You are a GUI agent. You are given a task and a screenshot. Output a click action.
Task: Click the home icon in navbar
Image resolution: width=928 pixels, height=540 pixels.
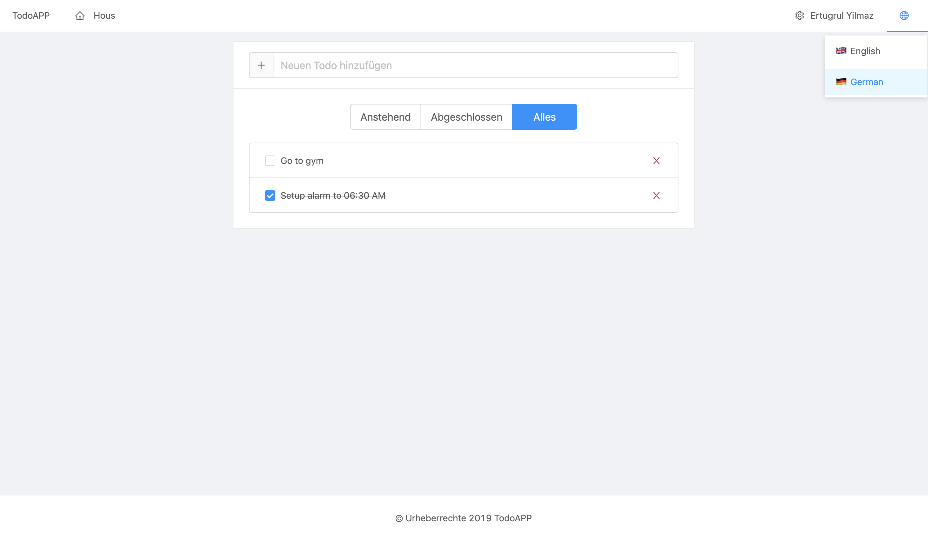80,15
